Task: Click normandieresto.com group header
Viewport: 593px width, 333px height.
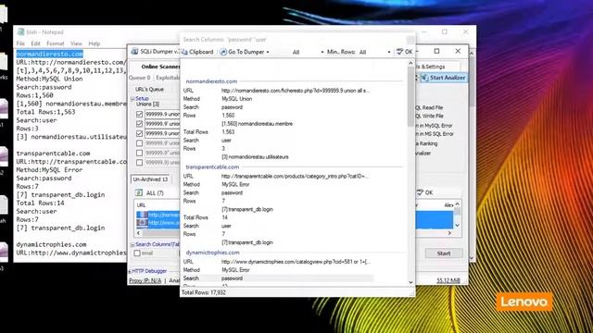Action: (x=211, y=81)
